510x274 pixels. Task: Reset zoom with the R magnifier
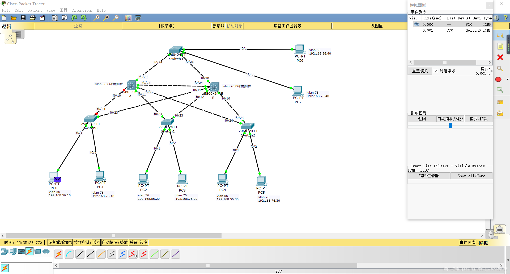point(106,18)
